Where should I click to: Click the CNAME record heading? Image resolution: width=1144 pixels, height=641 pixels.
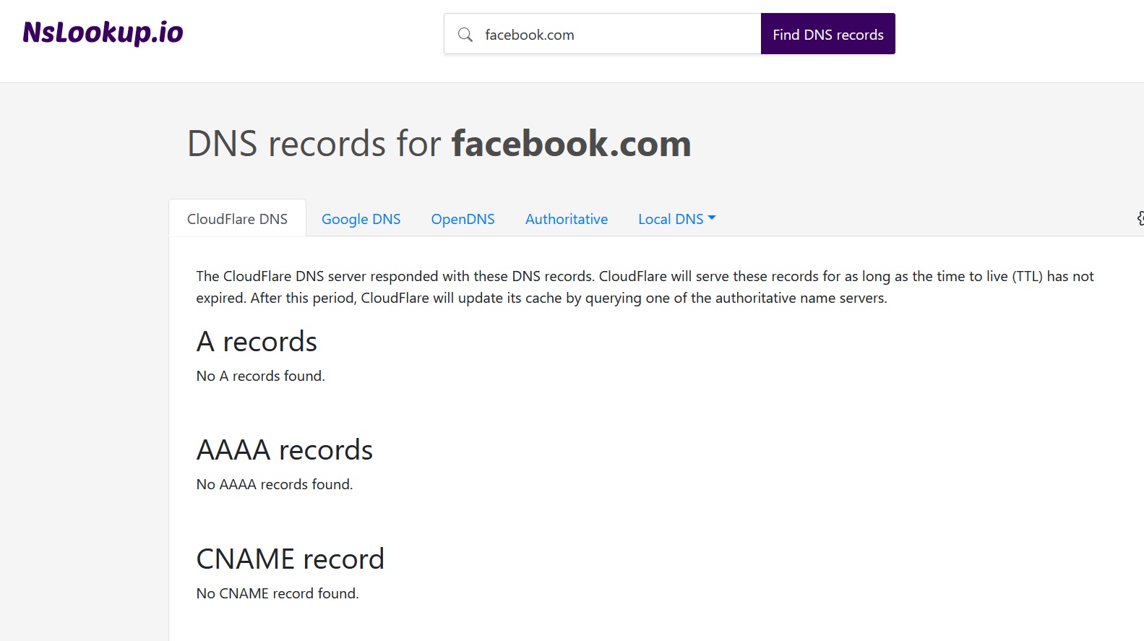pos(291,559)
